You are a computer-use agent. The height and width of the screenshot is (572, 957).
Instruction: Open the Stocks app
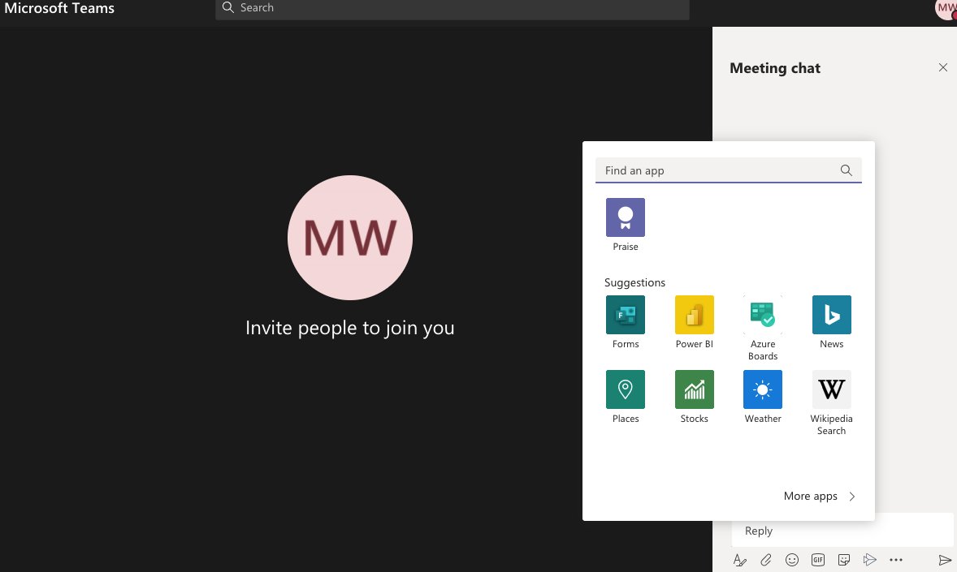(x=694, y=389)
